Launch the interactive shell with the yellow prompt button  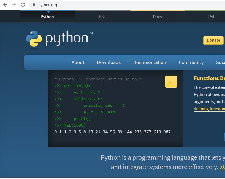click(x=171, y=82)
